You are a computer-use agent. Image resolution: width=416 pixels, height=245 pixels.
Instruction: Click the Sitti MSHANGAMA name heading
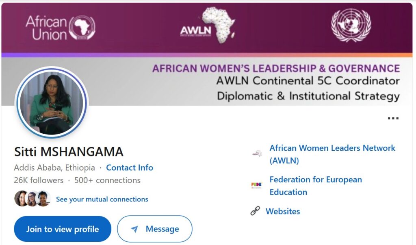click(x=69, y=152)
